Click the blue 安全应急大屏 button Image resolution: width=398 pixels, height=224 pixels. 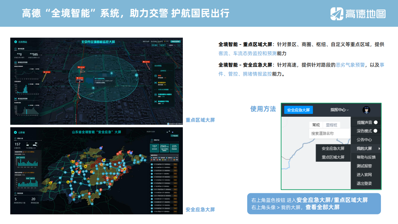point(298,110)
